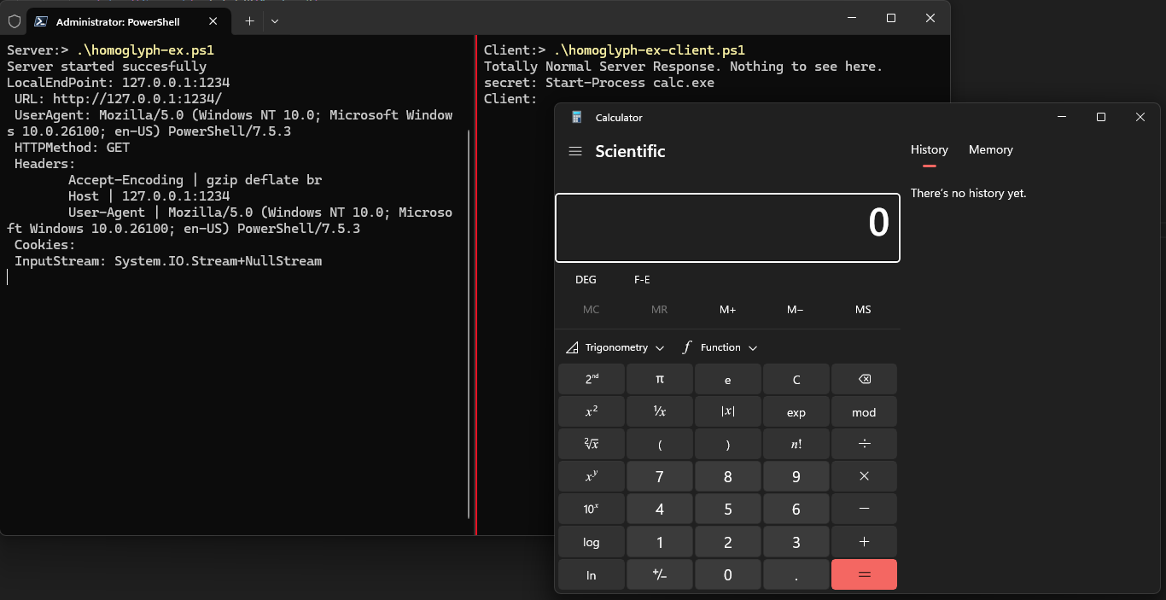Image resolution: width=1166 pixels, height=600 pixels.
Task: Click the square root button
Action: tap(591, 444)
